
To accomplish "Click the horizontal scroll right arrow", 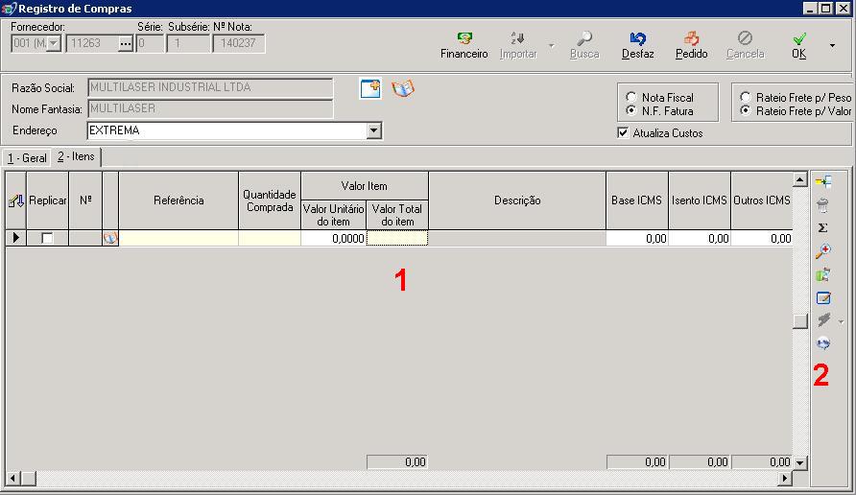I will coord(785,479).
